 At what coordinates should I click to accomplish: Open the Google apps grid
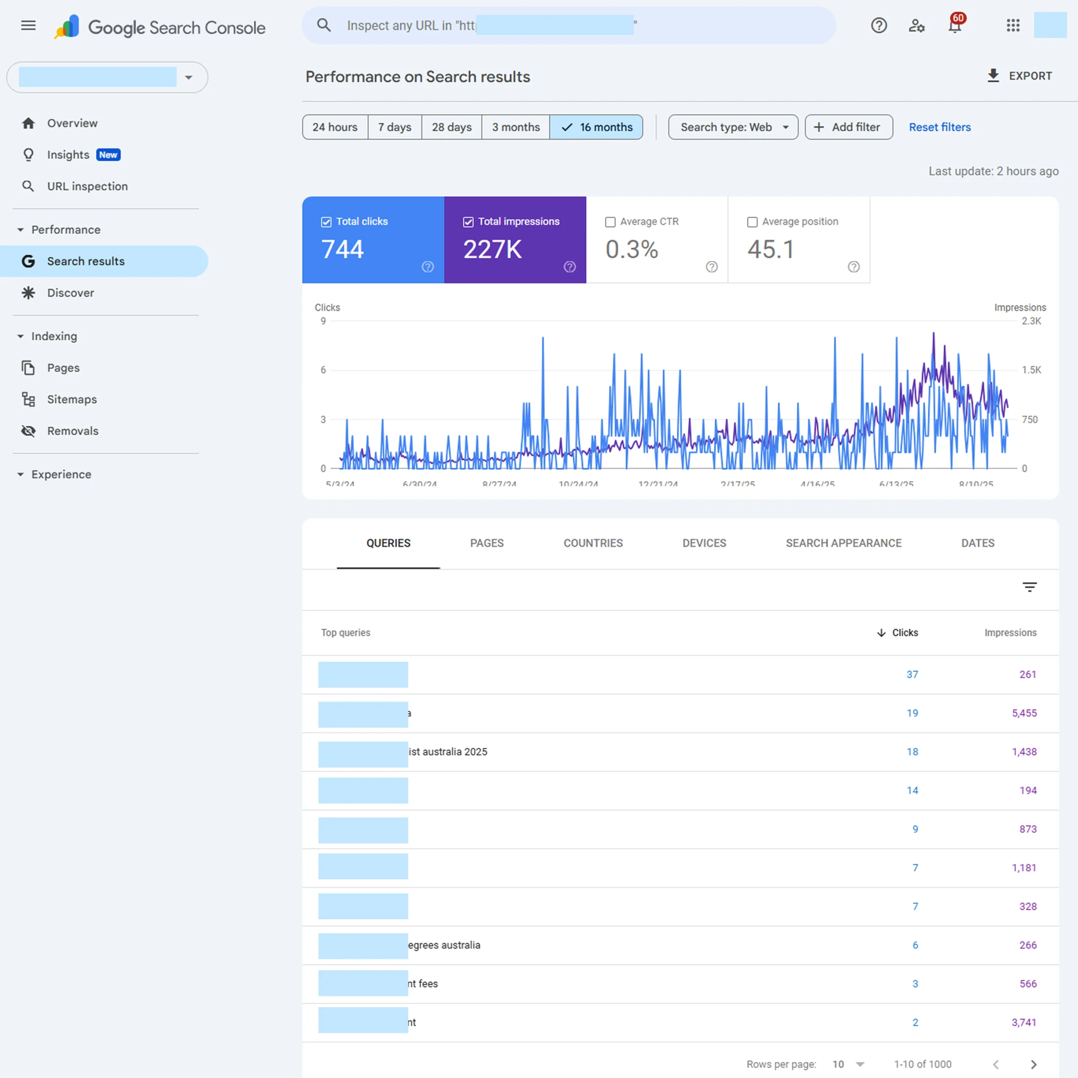(1013, 26)
